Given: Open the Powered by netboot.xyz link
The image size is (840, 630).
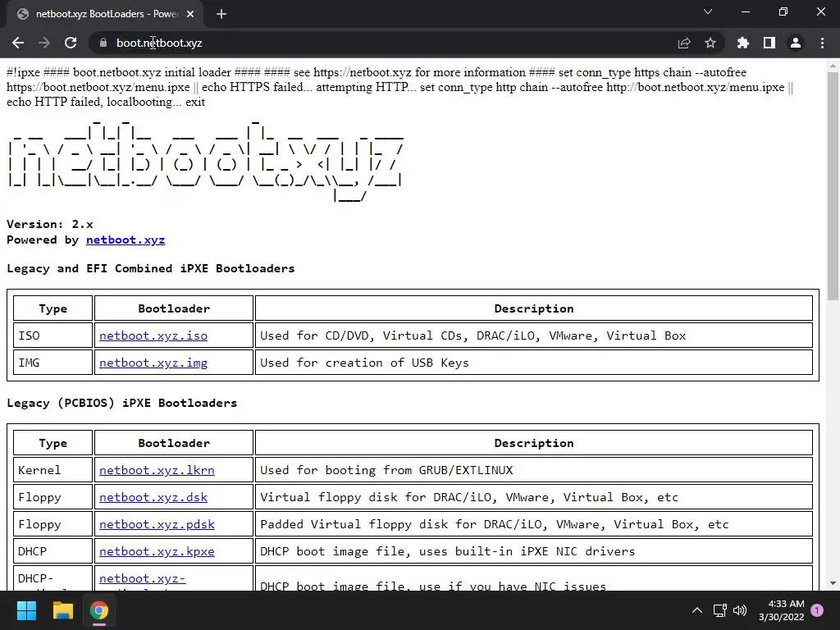Looking at the screenshot, I should click(126, 240).
